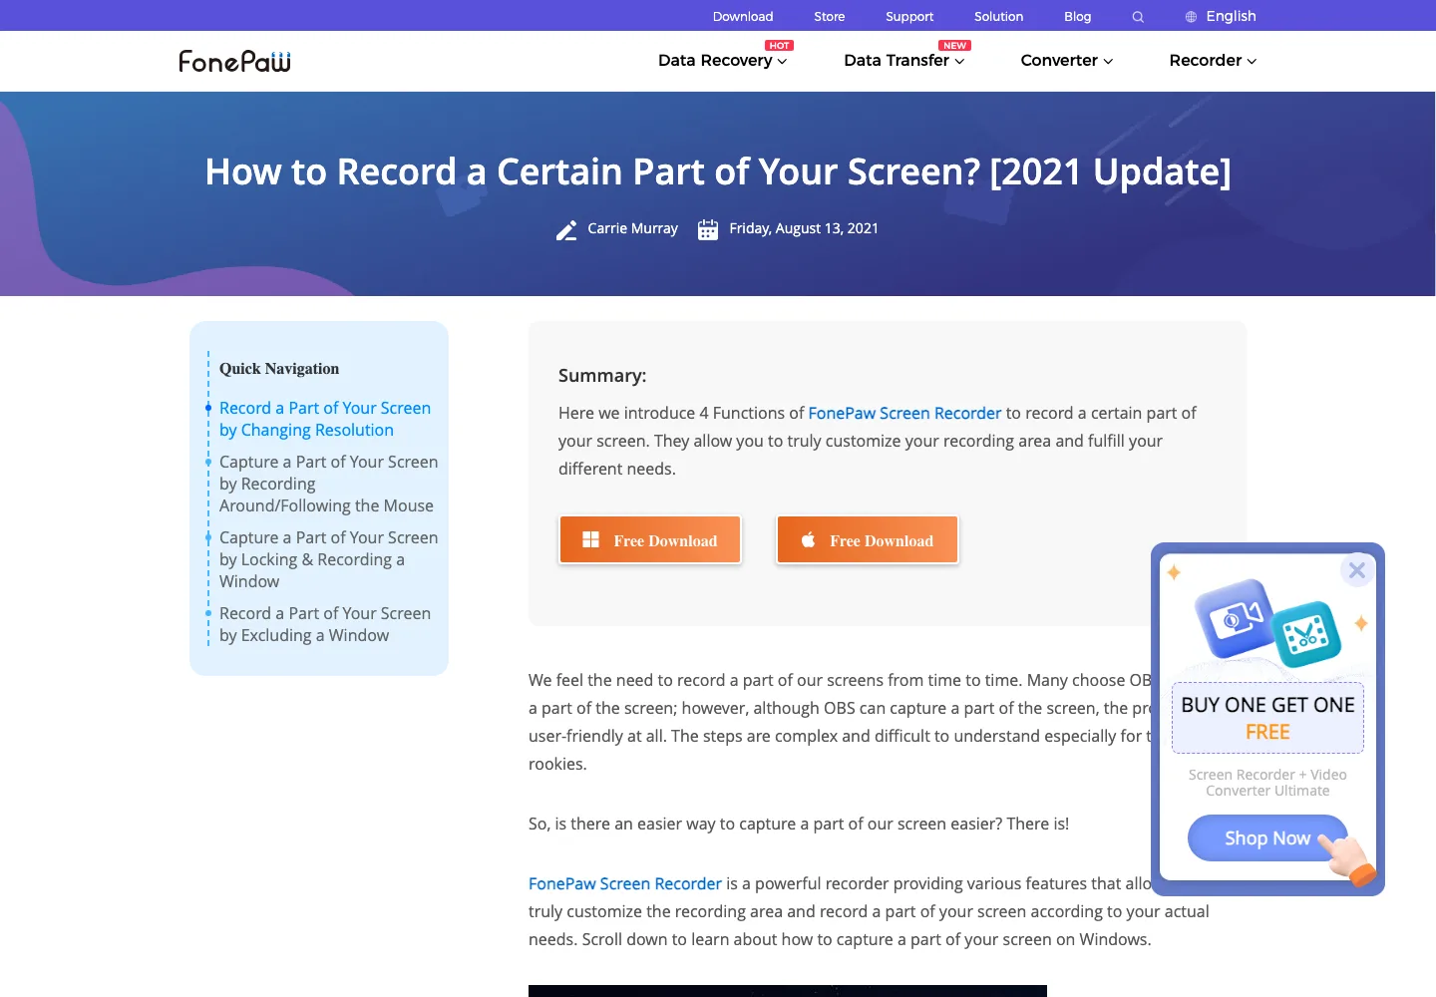Expand the Converter menu

tap(1066, 61)
